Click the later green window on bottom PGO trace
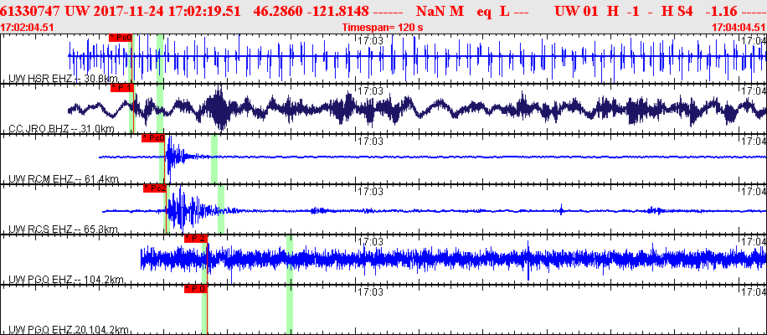 click(290, 310)
